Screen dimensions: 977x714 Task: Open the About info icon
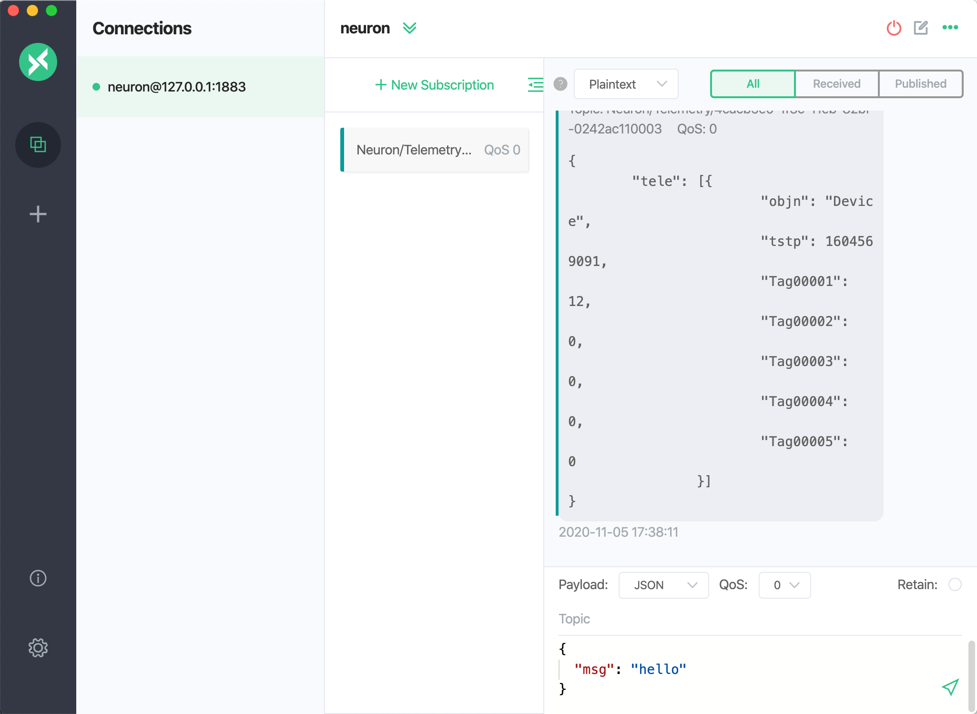tap(38, 578)
